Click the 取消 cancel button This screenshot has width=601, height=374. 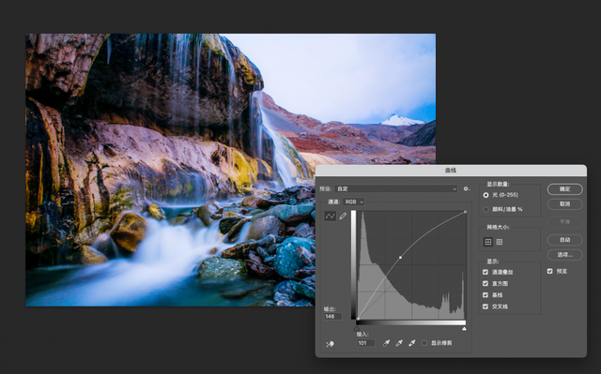[x=564, y=203]
